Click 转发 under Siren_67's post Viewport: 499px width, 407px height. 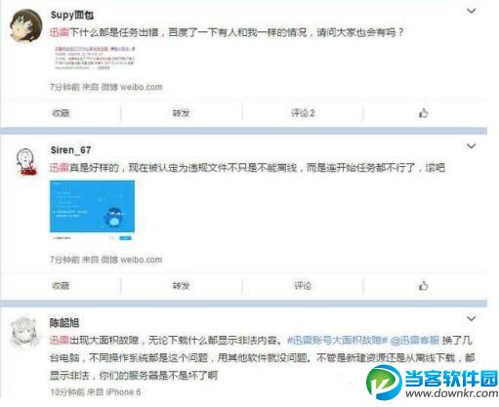(x=181, y=286)
